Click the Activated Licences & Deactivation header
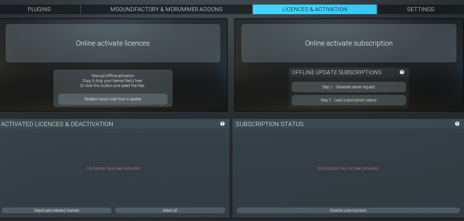 click(x=57, y=124)
